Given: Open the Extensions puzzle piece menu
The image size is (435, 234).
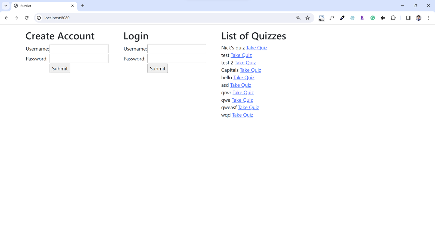Looking at the screenshot, I should [x=393, y=18].
